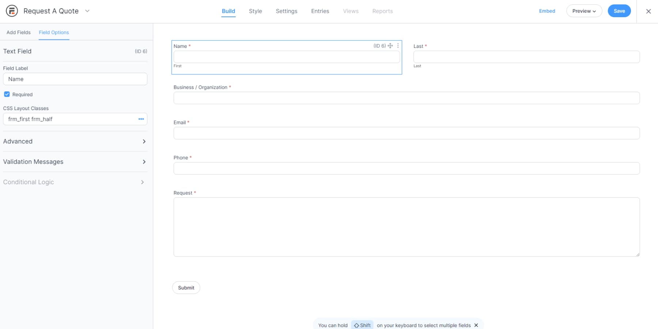Click the Formidable Forms logo icon
The height and width of the screenshot is (329, 658).
(x=12, y=11)
